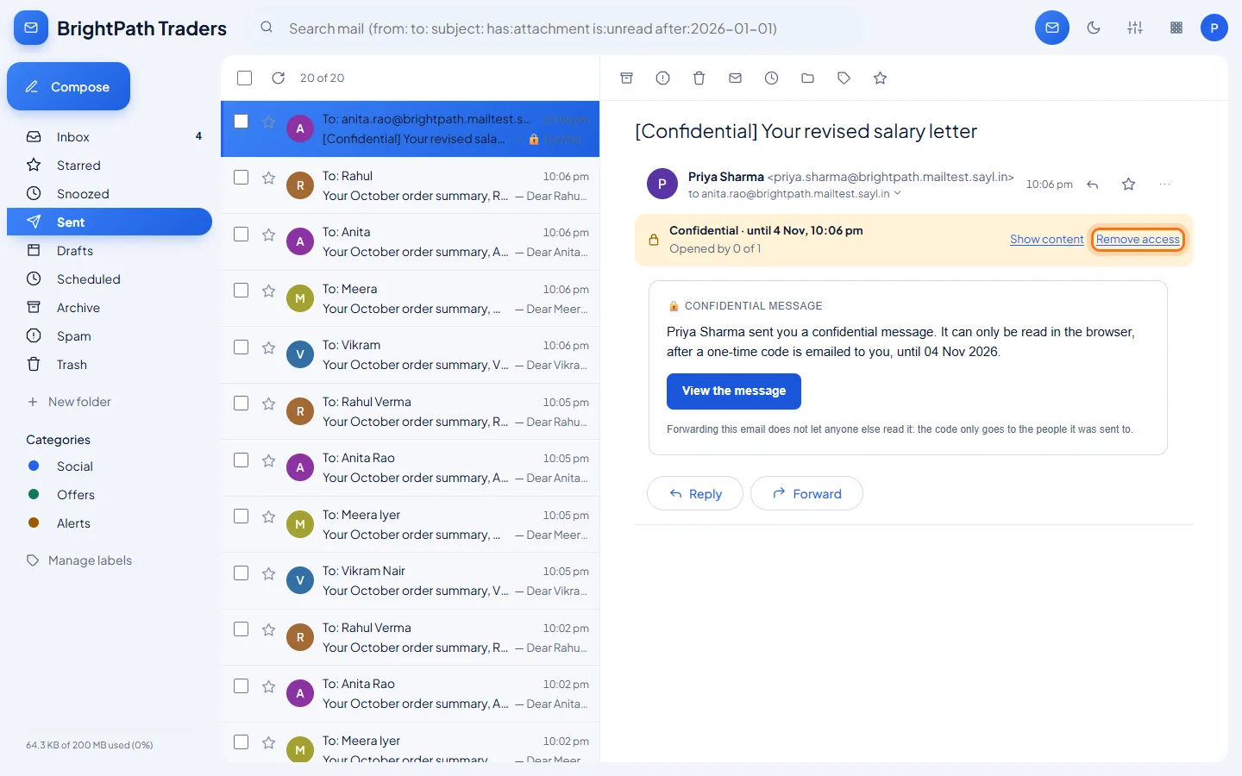
Task: Snooze the message with the toolbar clock icon
Action: pos(771,78)
